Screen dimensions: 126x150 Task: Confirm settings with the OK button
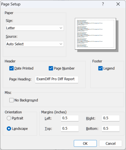pos(85,143)
